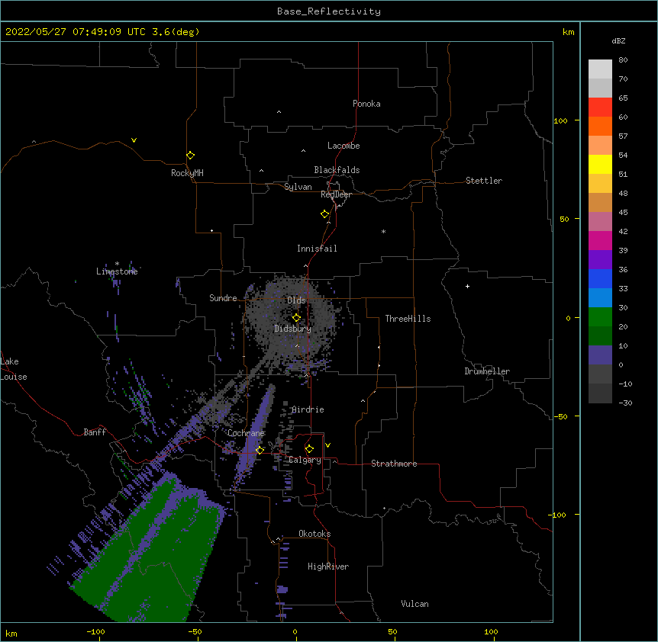The image size is (658, 642).
Task: Pick the bright green 30-20 dBZ swatch
Action: pyautogui.click(x=600, y=317)
